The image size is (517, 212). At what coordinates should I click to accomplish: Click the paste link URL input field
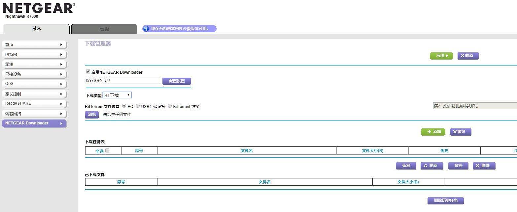click(475, 106)
